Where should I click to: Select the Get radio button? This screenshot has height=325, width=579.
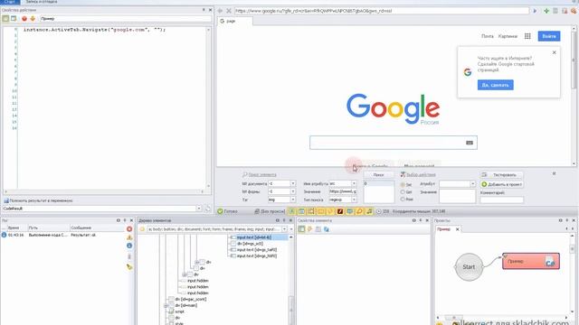coord(403,192)
